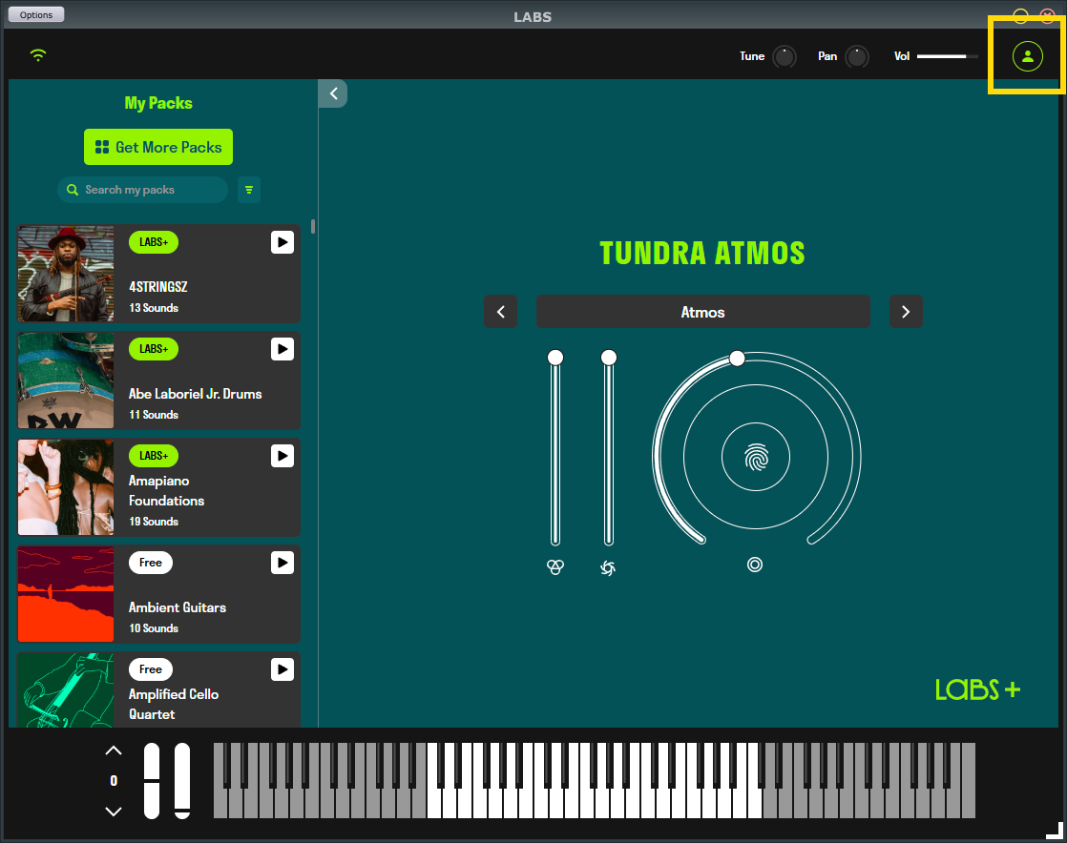1067x843 pixels.
Task: Preview the Abe Laboriel Jr. Drums pack
Action: click(282, 349)
